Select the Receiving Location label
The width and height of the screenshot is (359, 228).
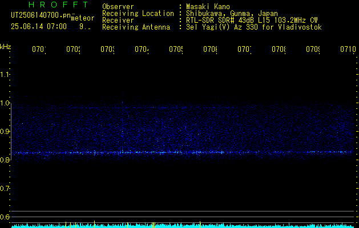tap(138, 14)
